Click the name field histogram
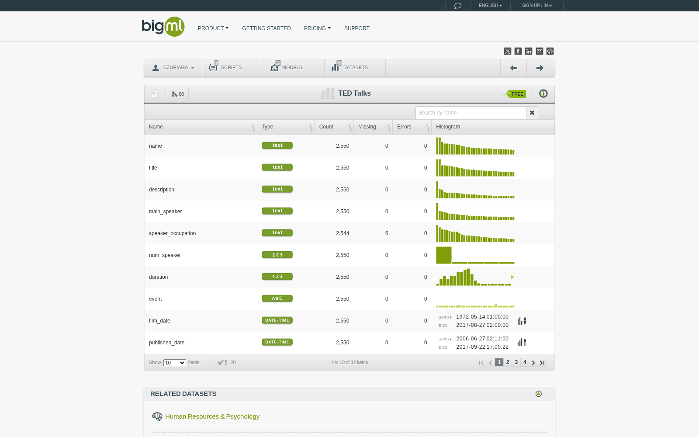This screenshot has height=437, width=699. pos(475,146)
